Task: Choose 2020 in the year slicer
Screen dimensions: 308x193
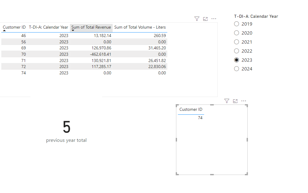Action: coord(236,33)
